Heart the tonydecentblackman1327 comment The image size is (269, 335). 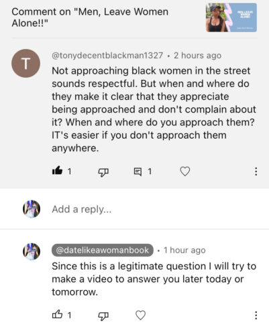click(185, 172)
